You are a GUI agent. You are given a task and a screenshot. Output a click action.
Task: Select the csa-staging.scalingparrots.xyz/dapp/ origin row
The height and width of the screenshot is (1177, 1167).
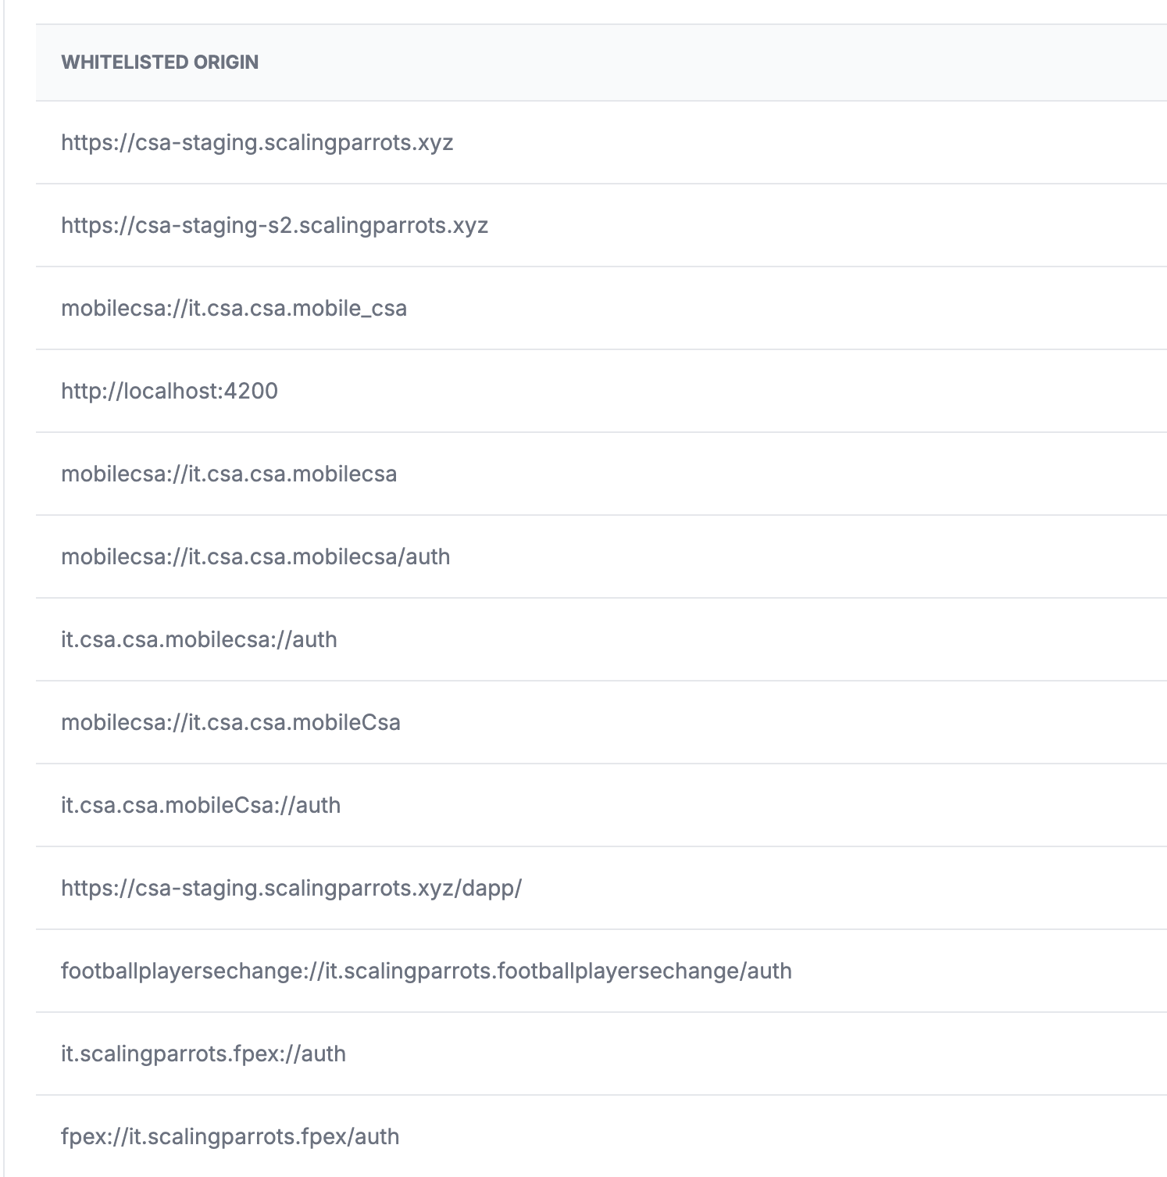pos(601,889)
